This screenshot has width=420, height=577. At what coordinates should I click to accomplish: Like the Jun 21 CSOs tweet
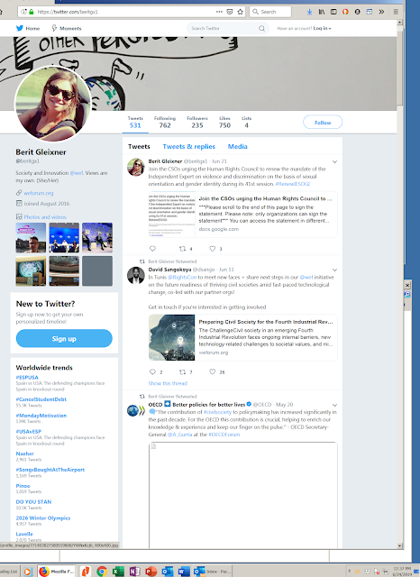tap(212, 249)
